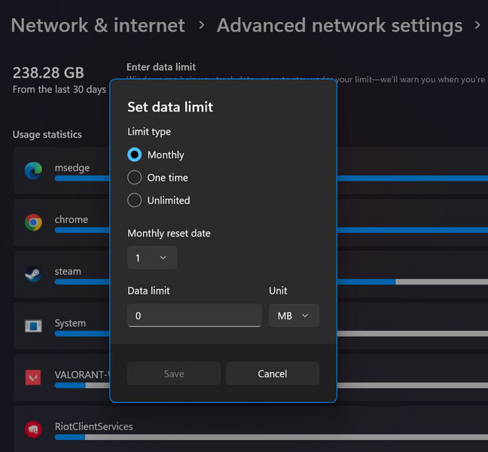Click the msedge app icon

coord(33,171)
